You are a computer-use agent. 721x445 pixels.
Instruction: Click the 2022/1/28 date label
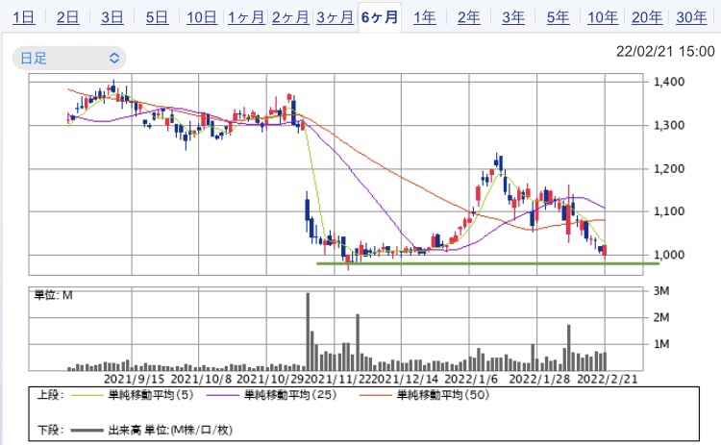point(539,380)
